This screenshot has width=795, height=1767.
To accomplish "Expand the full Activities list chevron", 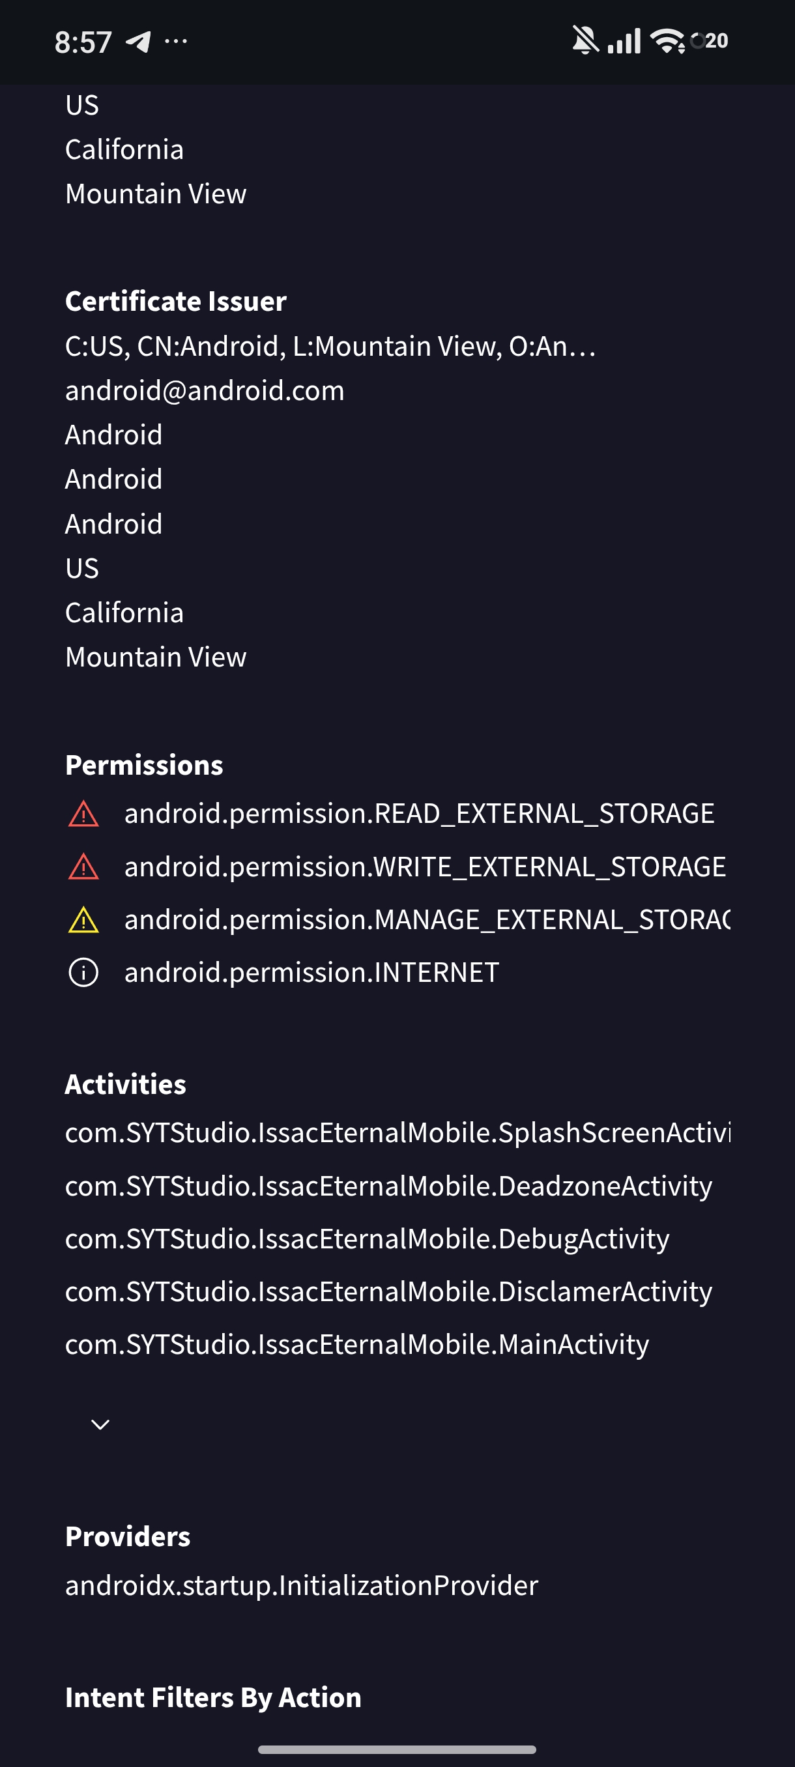I will pos(100,1425).
